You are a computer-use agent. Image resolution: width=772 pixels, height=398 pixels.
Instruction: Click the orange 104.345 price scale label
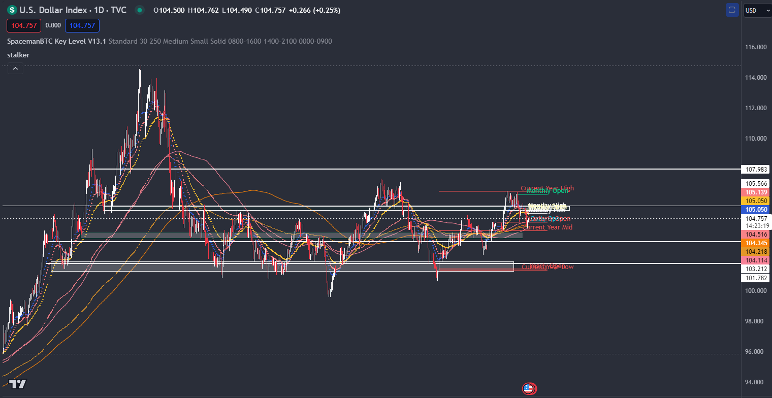(755, 243)
